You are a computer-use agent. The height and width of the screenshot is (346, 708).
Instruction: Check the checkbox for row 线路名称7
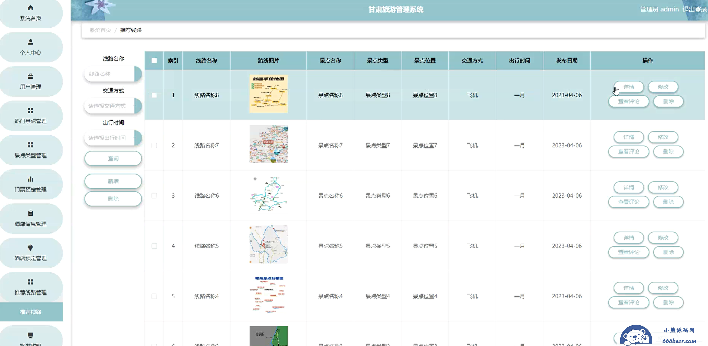tap(154, 145)
